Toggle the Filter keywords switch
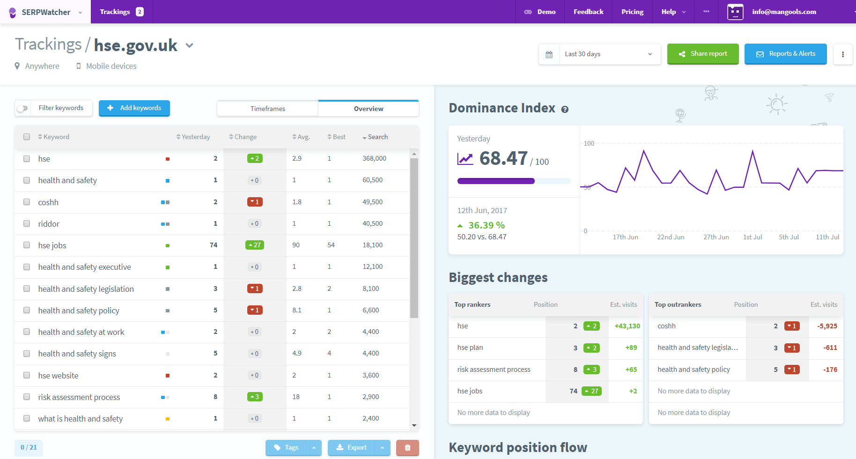This screenshot has height=459, width=856. 22,108
